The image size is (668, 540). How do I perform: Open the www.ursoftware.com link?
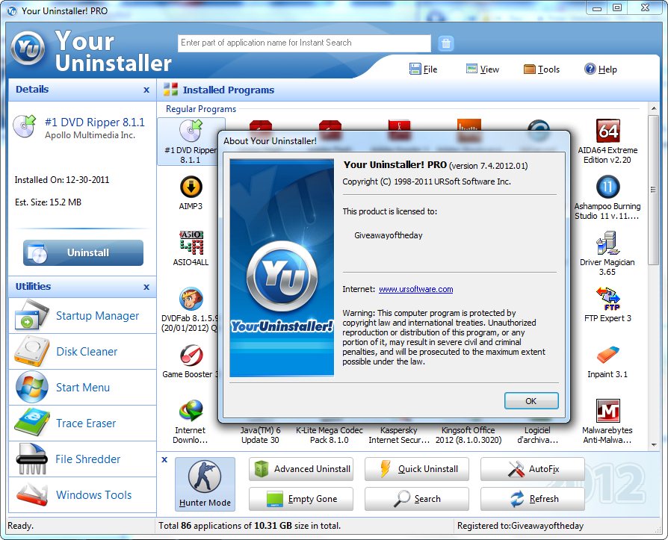(x=415, y=289)
